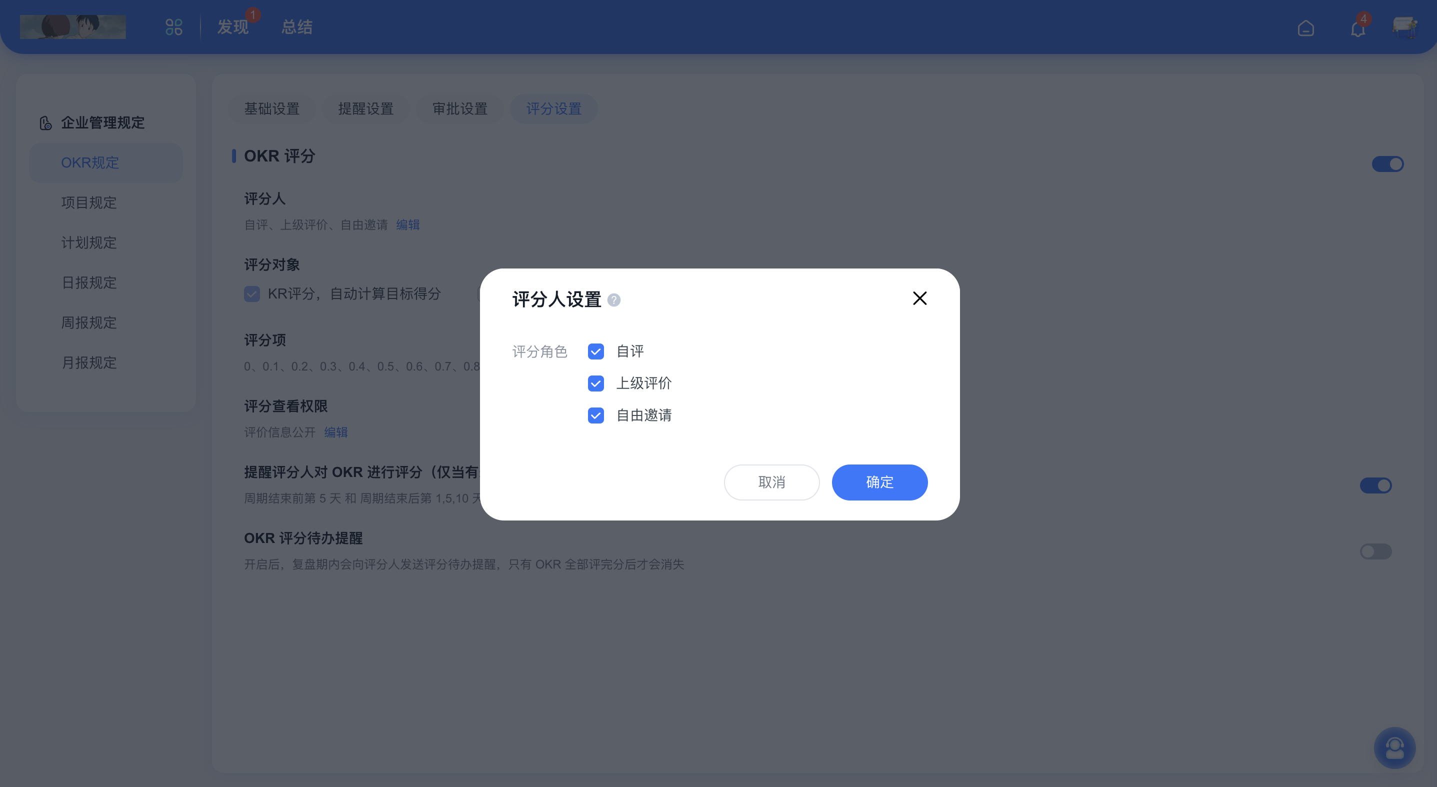Viewport: 1437px width, 787px height.
Task: Close the 评分人设置 dialog
Action: [x=919, y=298]
